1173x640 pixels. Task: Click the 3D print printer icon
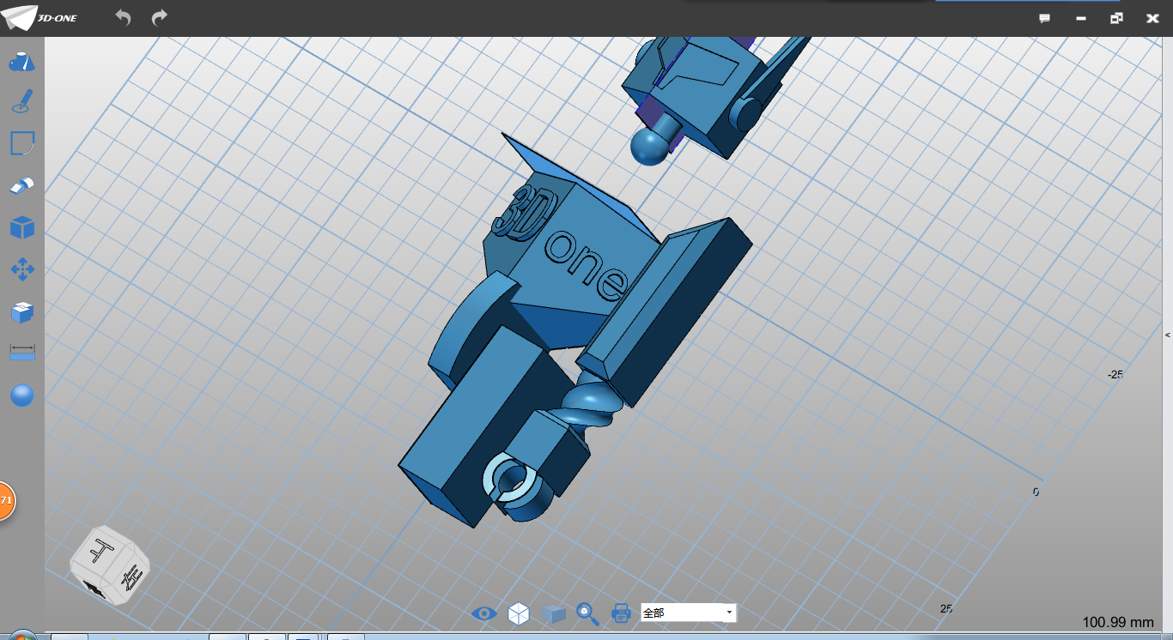pos(621,613)
